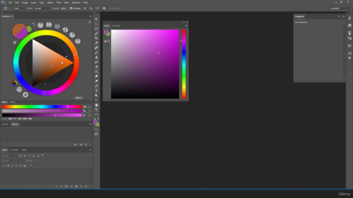Select the Type tool

(97, 91)
